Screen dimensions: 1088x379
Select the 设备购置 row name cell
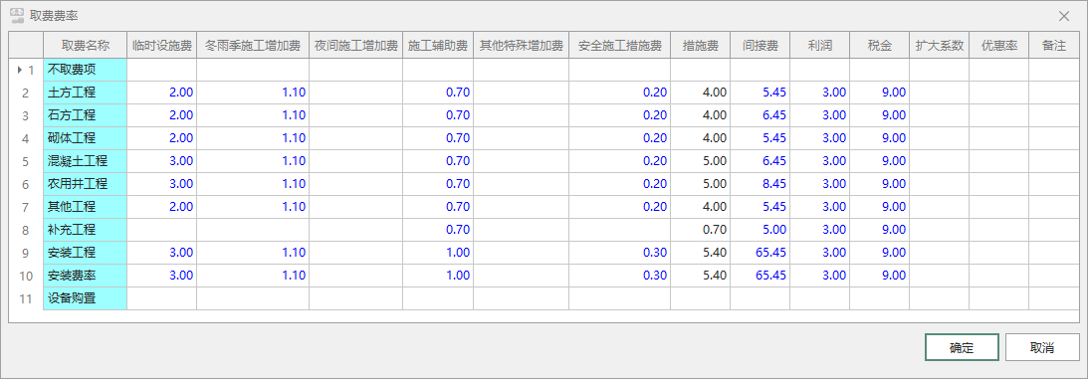click(x=86, y=298)
